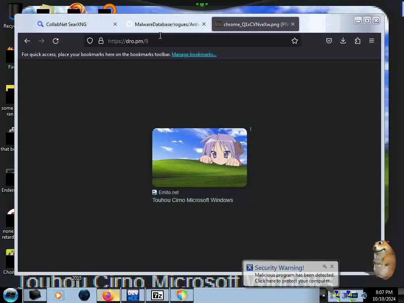Click the forward navigation arrow
This screenshot has height=303, width=404.
pos(41,41)
